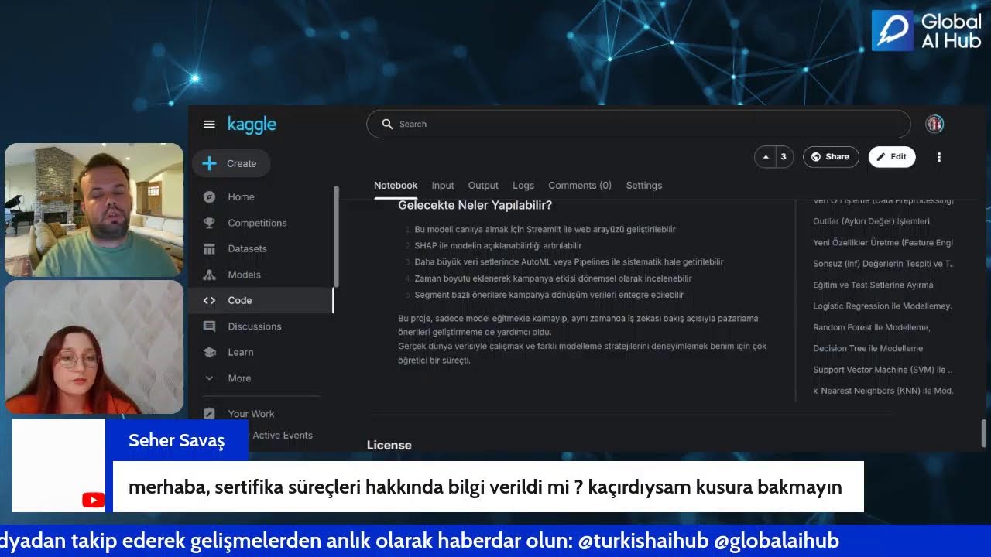
Task: Jump to k-Nearest Neighbors (KNN) section
Action: click(x=883, y=391)
